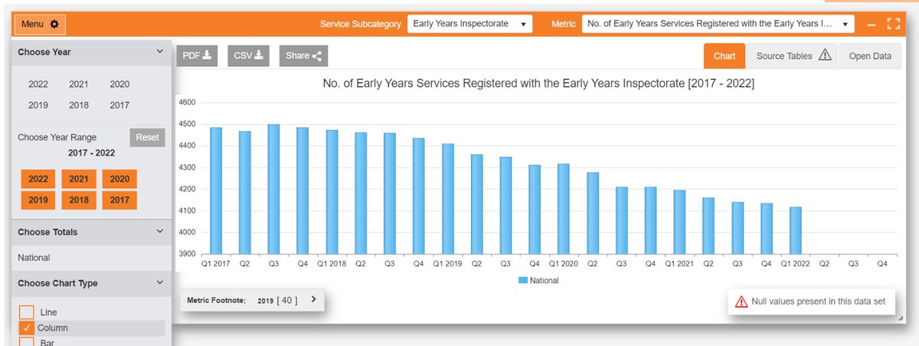Viewport: 919px width, 346px height.
Task: Switch to the Open Data tab
Action: (x=870, y=56)
